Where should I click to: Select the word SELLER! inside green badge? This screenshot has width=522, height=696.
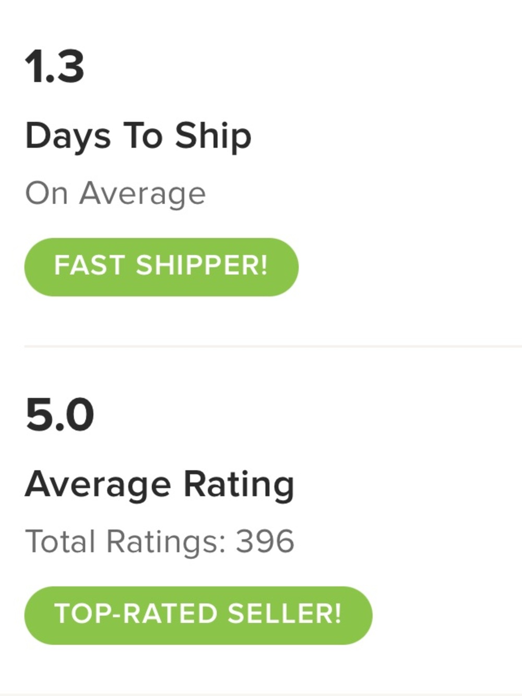click(284, 614)
